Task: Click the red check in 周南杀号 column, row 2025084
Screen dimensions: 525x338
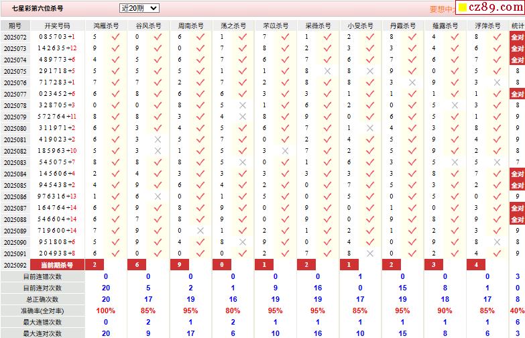Action: tap(200, 174)
